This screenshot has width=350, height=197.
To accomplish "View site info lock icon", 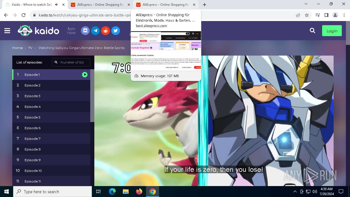I will (34, 15).
